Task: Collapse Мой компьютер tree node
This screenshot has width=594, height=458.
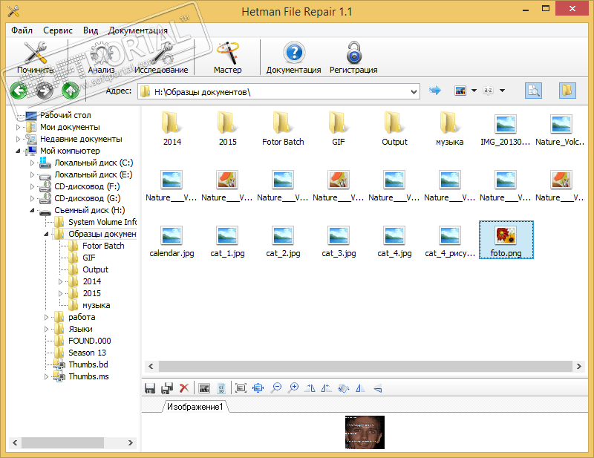Action: tap(18, 151)
